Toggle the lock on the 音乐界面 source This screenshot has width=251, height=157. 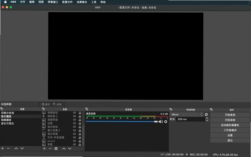coord(80,134)
